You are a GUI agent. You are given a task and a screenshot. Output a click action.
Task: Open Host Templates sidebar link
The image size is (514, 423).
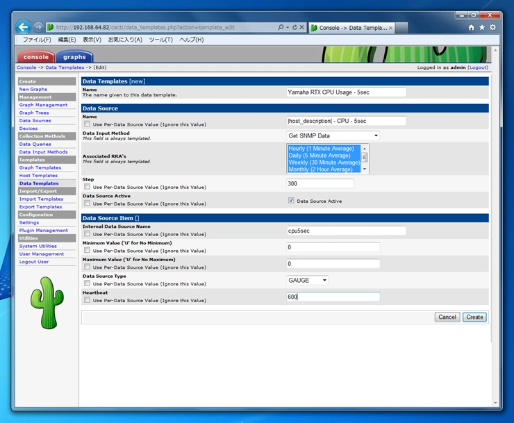38,176
